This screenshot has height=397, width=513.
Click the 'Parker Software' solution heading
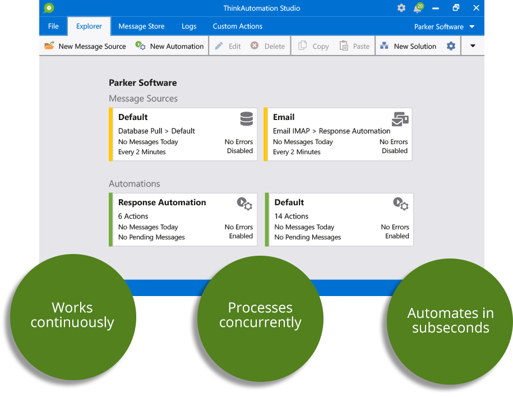[142, 83]
